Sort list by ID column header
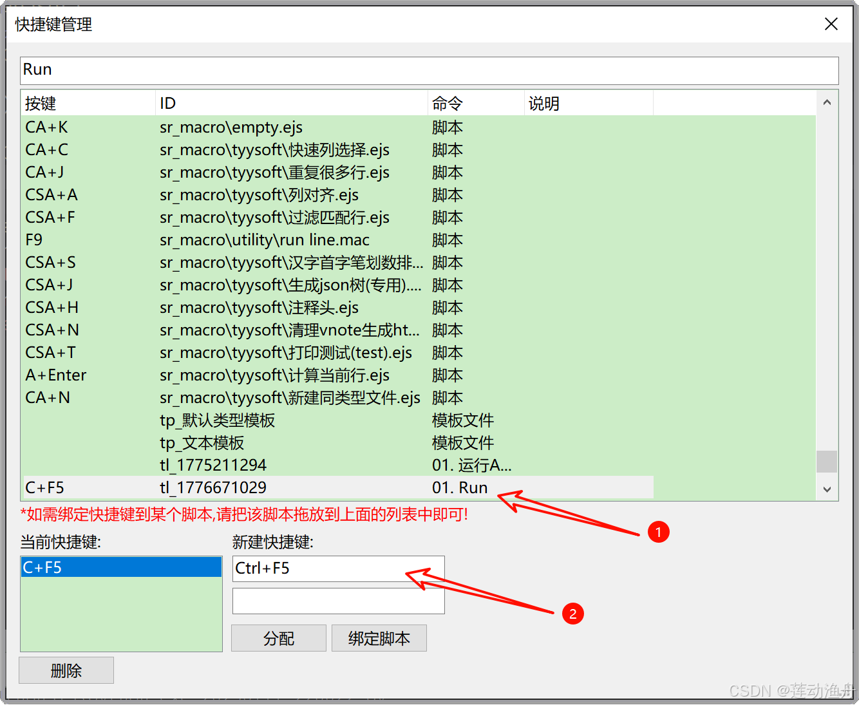Viewport: 859px width, 705px height. 291,103
